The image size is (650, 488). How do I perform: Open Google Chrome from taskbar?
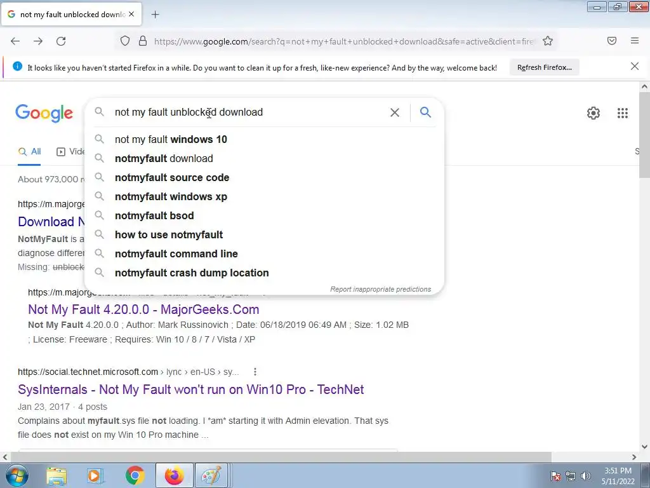click(x=135, y=475)
